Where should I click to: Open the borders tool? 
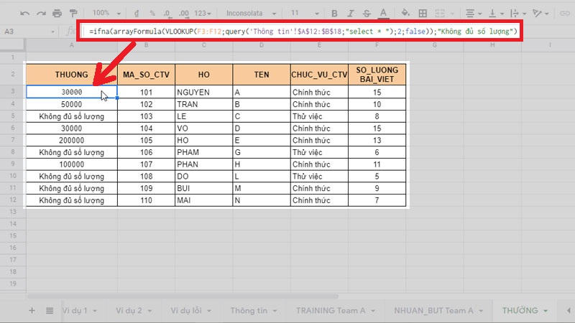(x=423, y=13)
